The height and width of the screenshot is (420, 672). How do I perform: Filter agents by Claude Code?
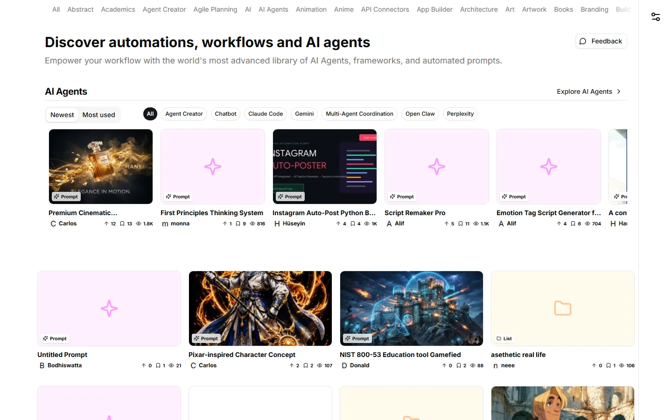(266, 114)
